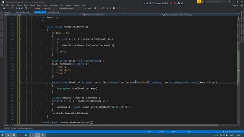This screenshot has width=244, height=137.
Task: Click the toolbar icon right of Start button
Action: click(95, 8)
